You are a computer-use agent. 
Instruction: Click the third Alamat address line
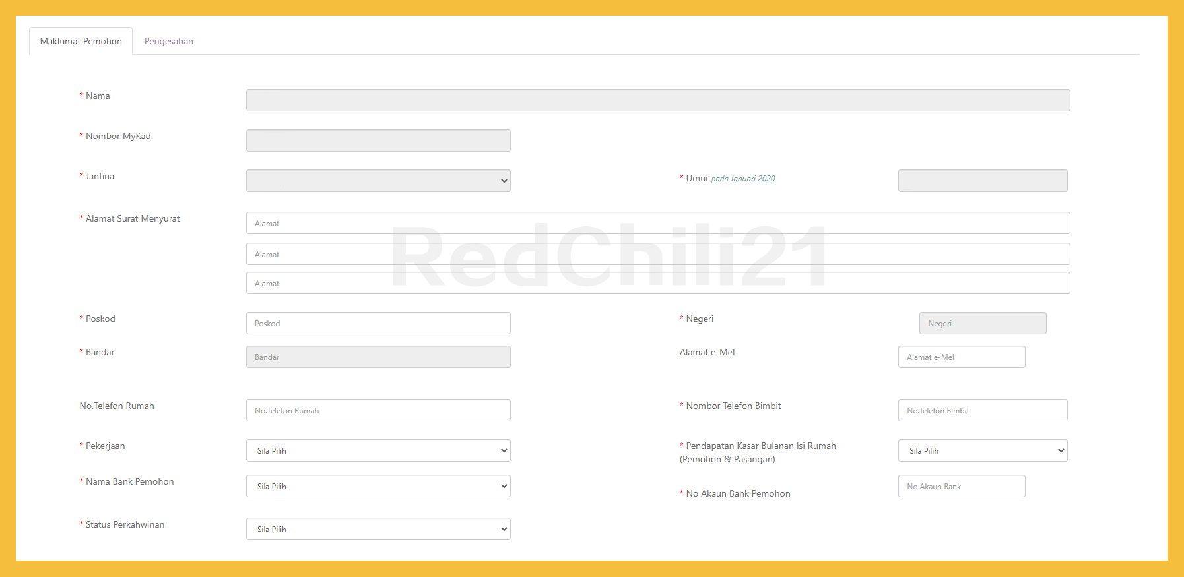point(657,283)
